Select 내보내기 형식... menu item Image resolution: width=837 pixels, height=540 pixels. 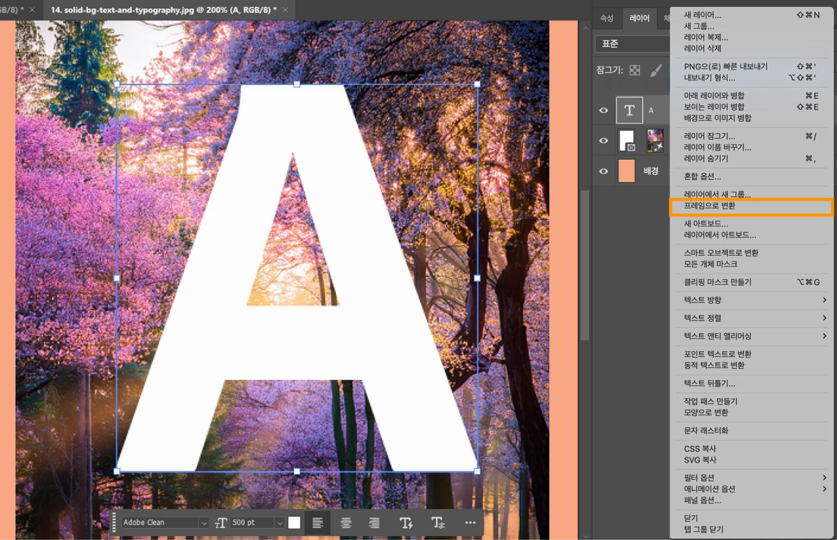click(752, 78)
